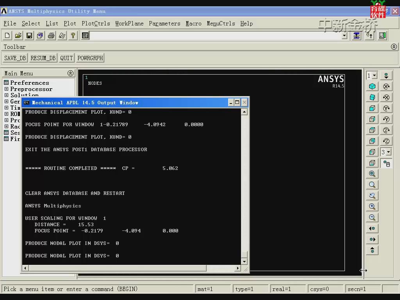
Task: Click the Output Window horizontal scrollbar thumb
Action: pos(117,268)
